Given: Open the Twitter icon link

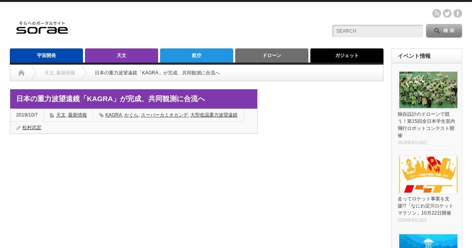Looking at the screenshot, I should [447, 13].
